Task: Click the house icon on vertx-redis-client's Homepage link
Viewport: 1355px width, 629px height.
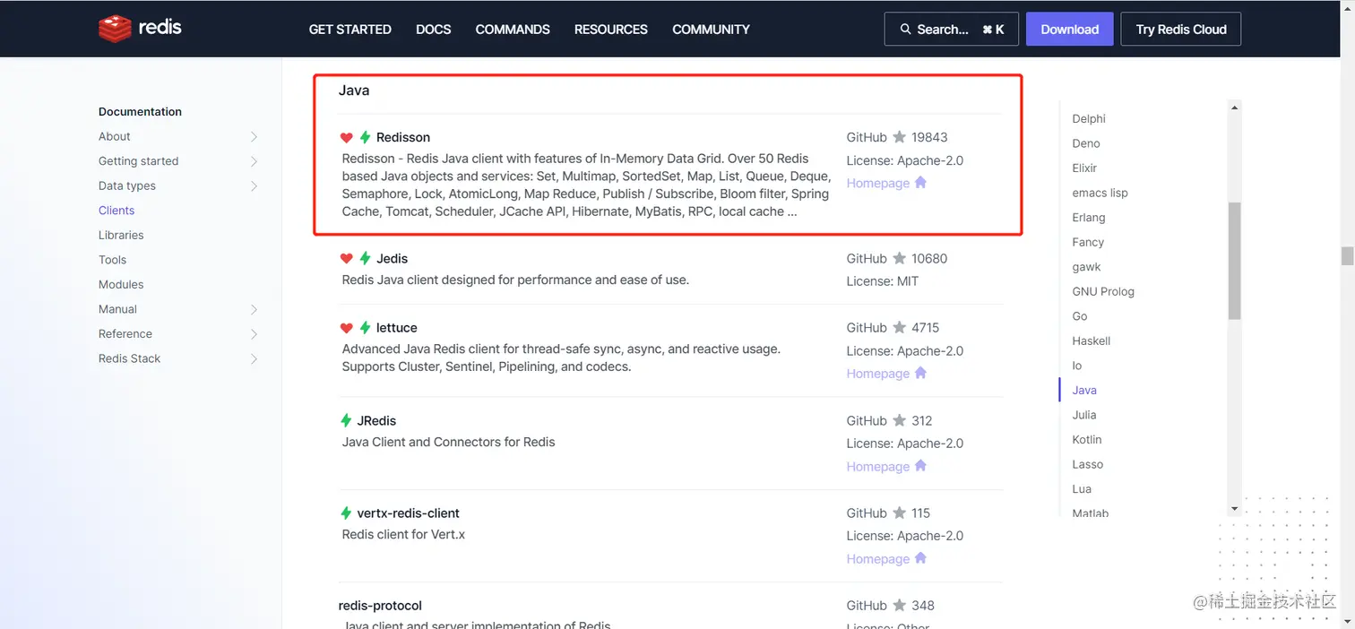Action: click(920, 558)
